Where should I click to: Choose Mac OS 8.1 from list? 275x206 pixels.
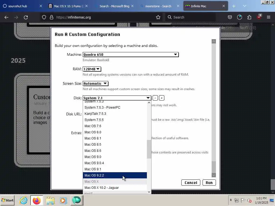115,138
